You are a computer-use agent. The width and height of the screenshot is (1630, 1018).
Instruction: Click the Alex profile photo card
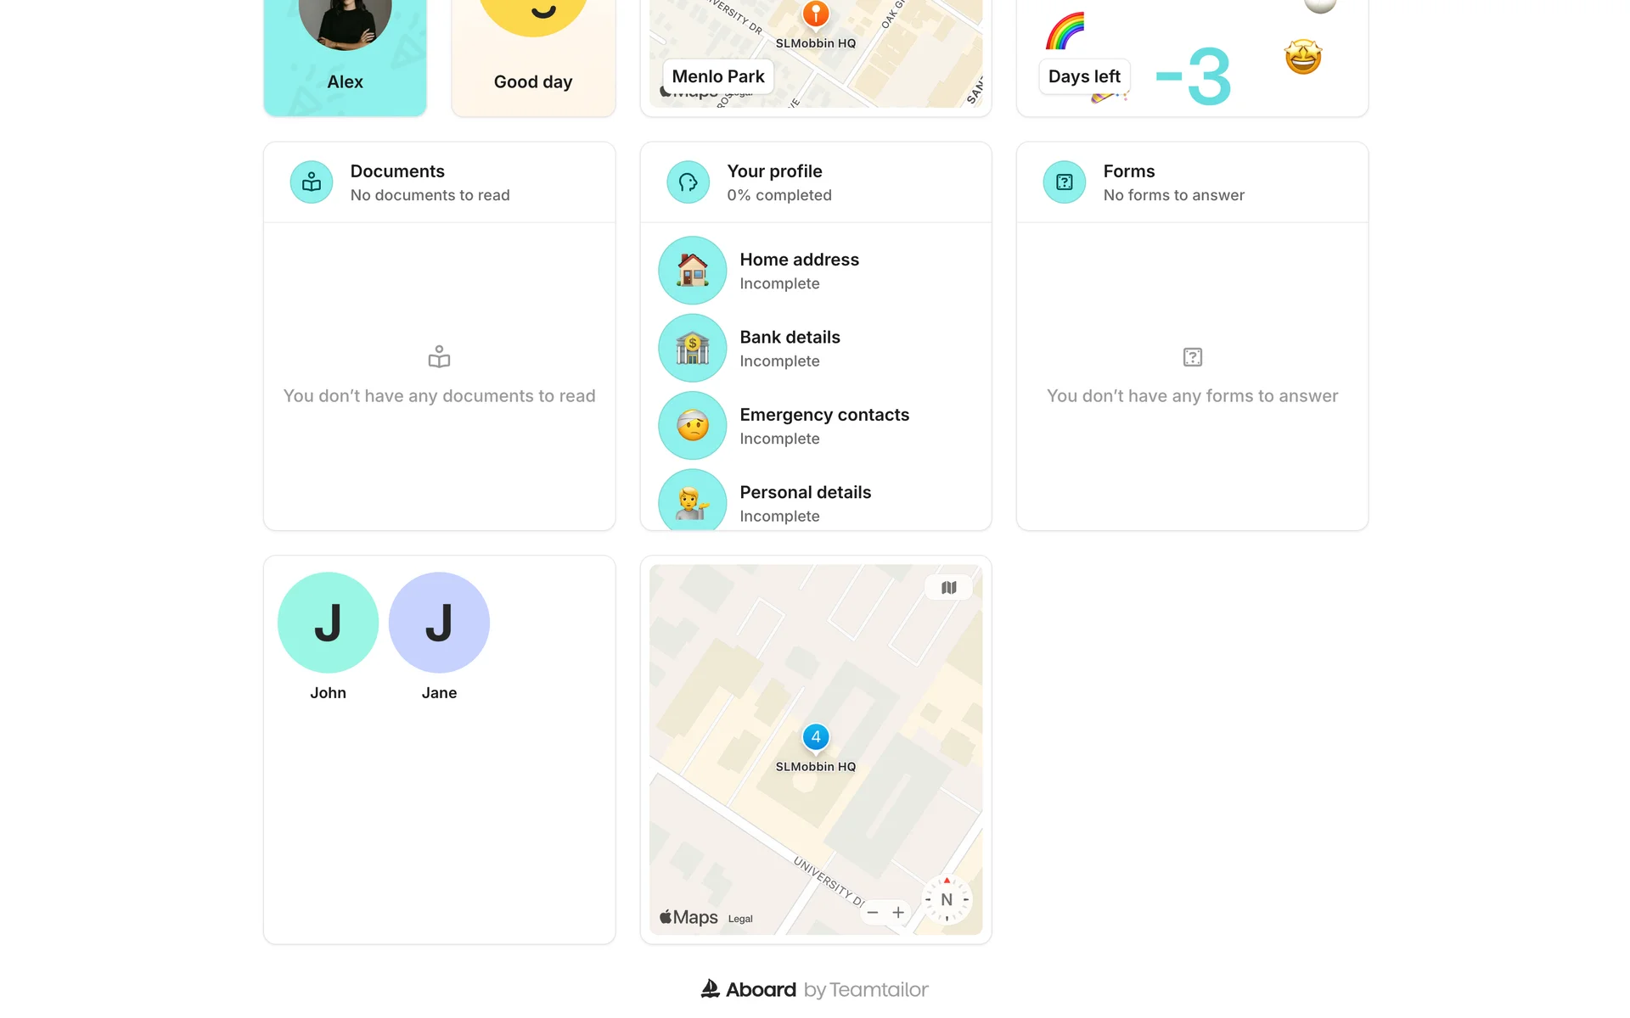(x=345, y=58)
